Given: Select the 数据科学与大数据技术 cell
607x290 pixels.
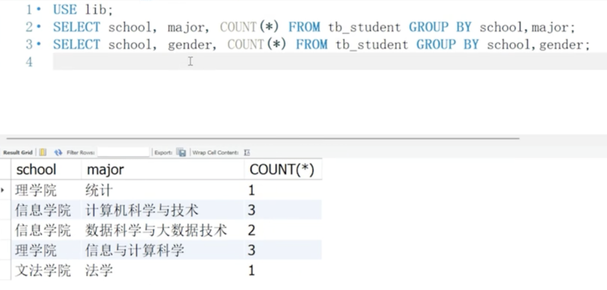Looking at the screenshot, I should [x=156, y=230].
